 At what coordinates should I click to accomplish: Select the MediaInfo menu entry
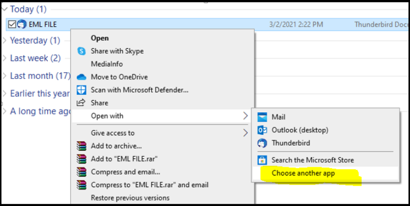point(107,64)
